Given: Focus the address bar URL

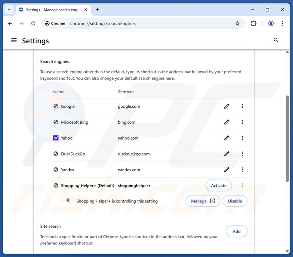Looking at the screenshot, I should (x=103, y=24).
